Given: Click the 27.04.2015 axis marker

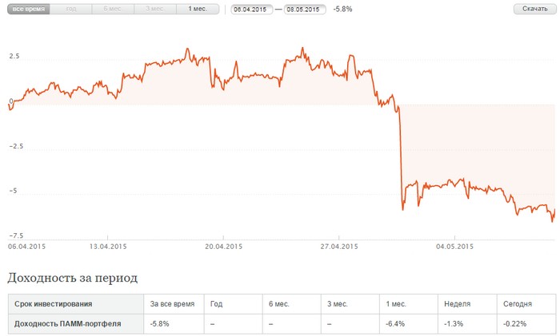Looking at the screenshot, I should [339, 246].
